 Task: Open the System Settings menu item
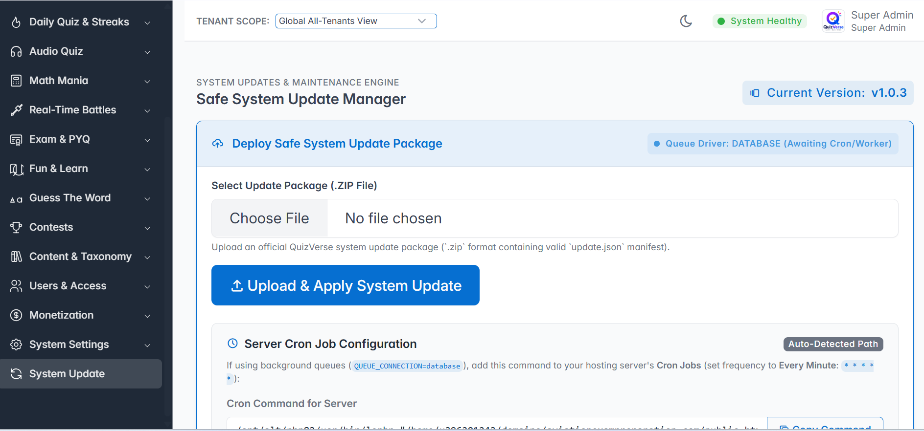81,345
